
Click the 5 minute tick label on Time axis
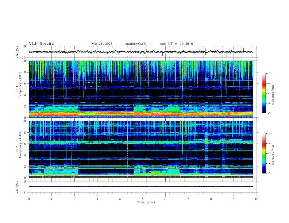point(143,199)
